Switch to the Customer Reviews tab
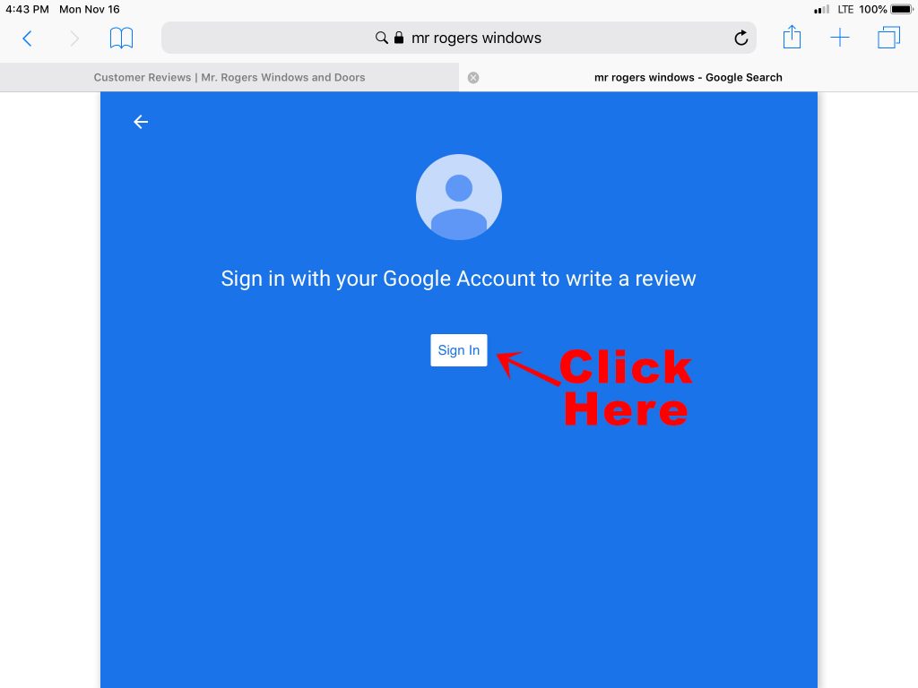The height and width of the screenshot is (688, 918). point(229,77)
